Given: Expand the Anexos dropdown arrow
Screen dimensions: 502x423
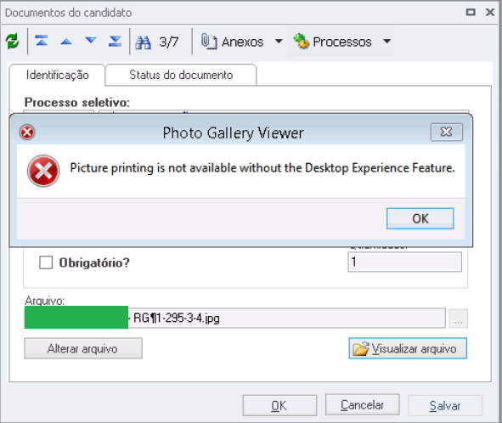Looking at the screenshot, I should pyautogui.click(x=279, y=41).
